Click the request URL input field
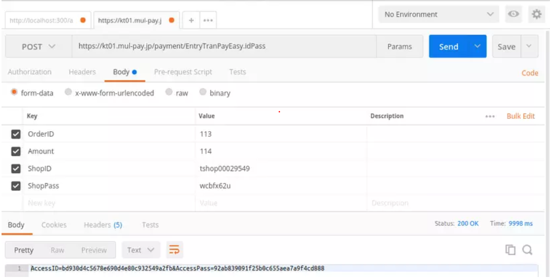This screenshot has height=279, width=550. pyautogui.click(x=223, y=47)
